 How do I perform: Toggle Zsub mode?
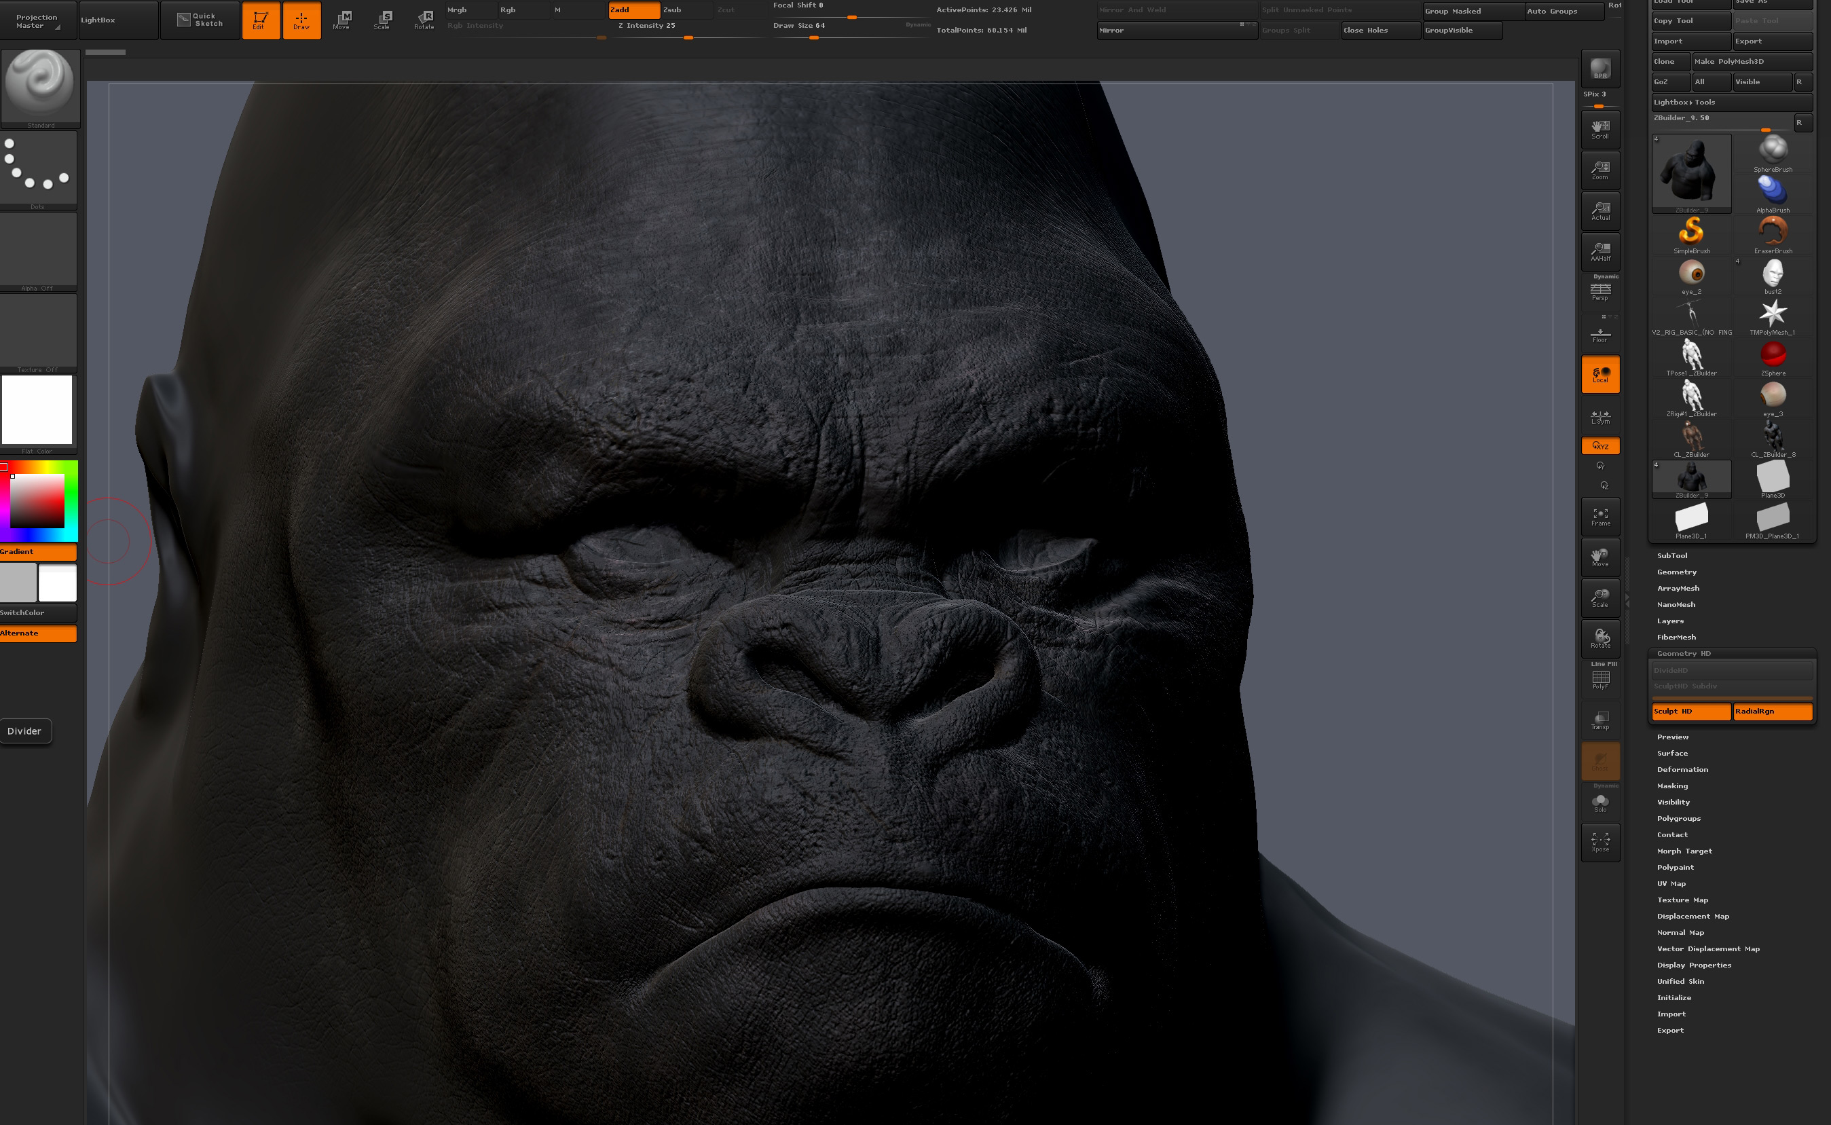coord(687,10)
